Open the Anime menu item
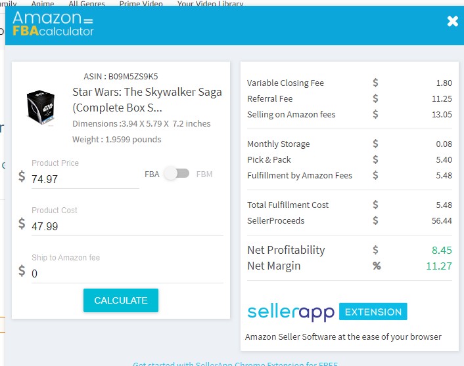 tap(43, 3)
